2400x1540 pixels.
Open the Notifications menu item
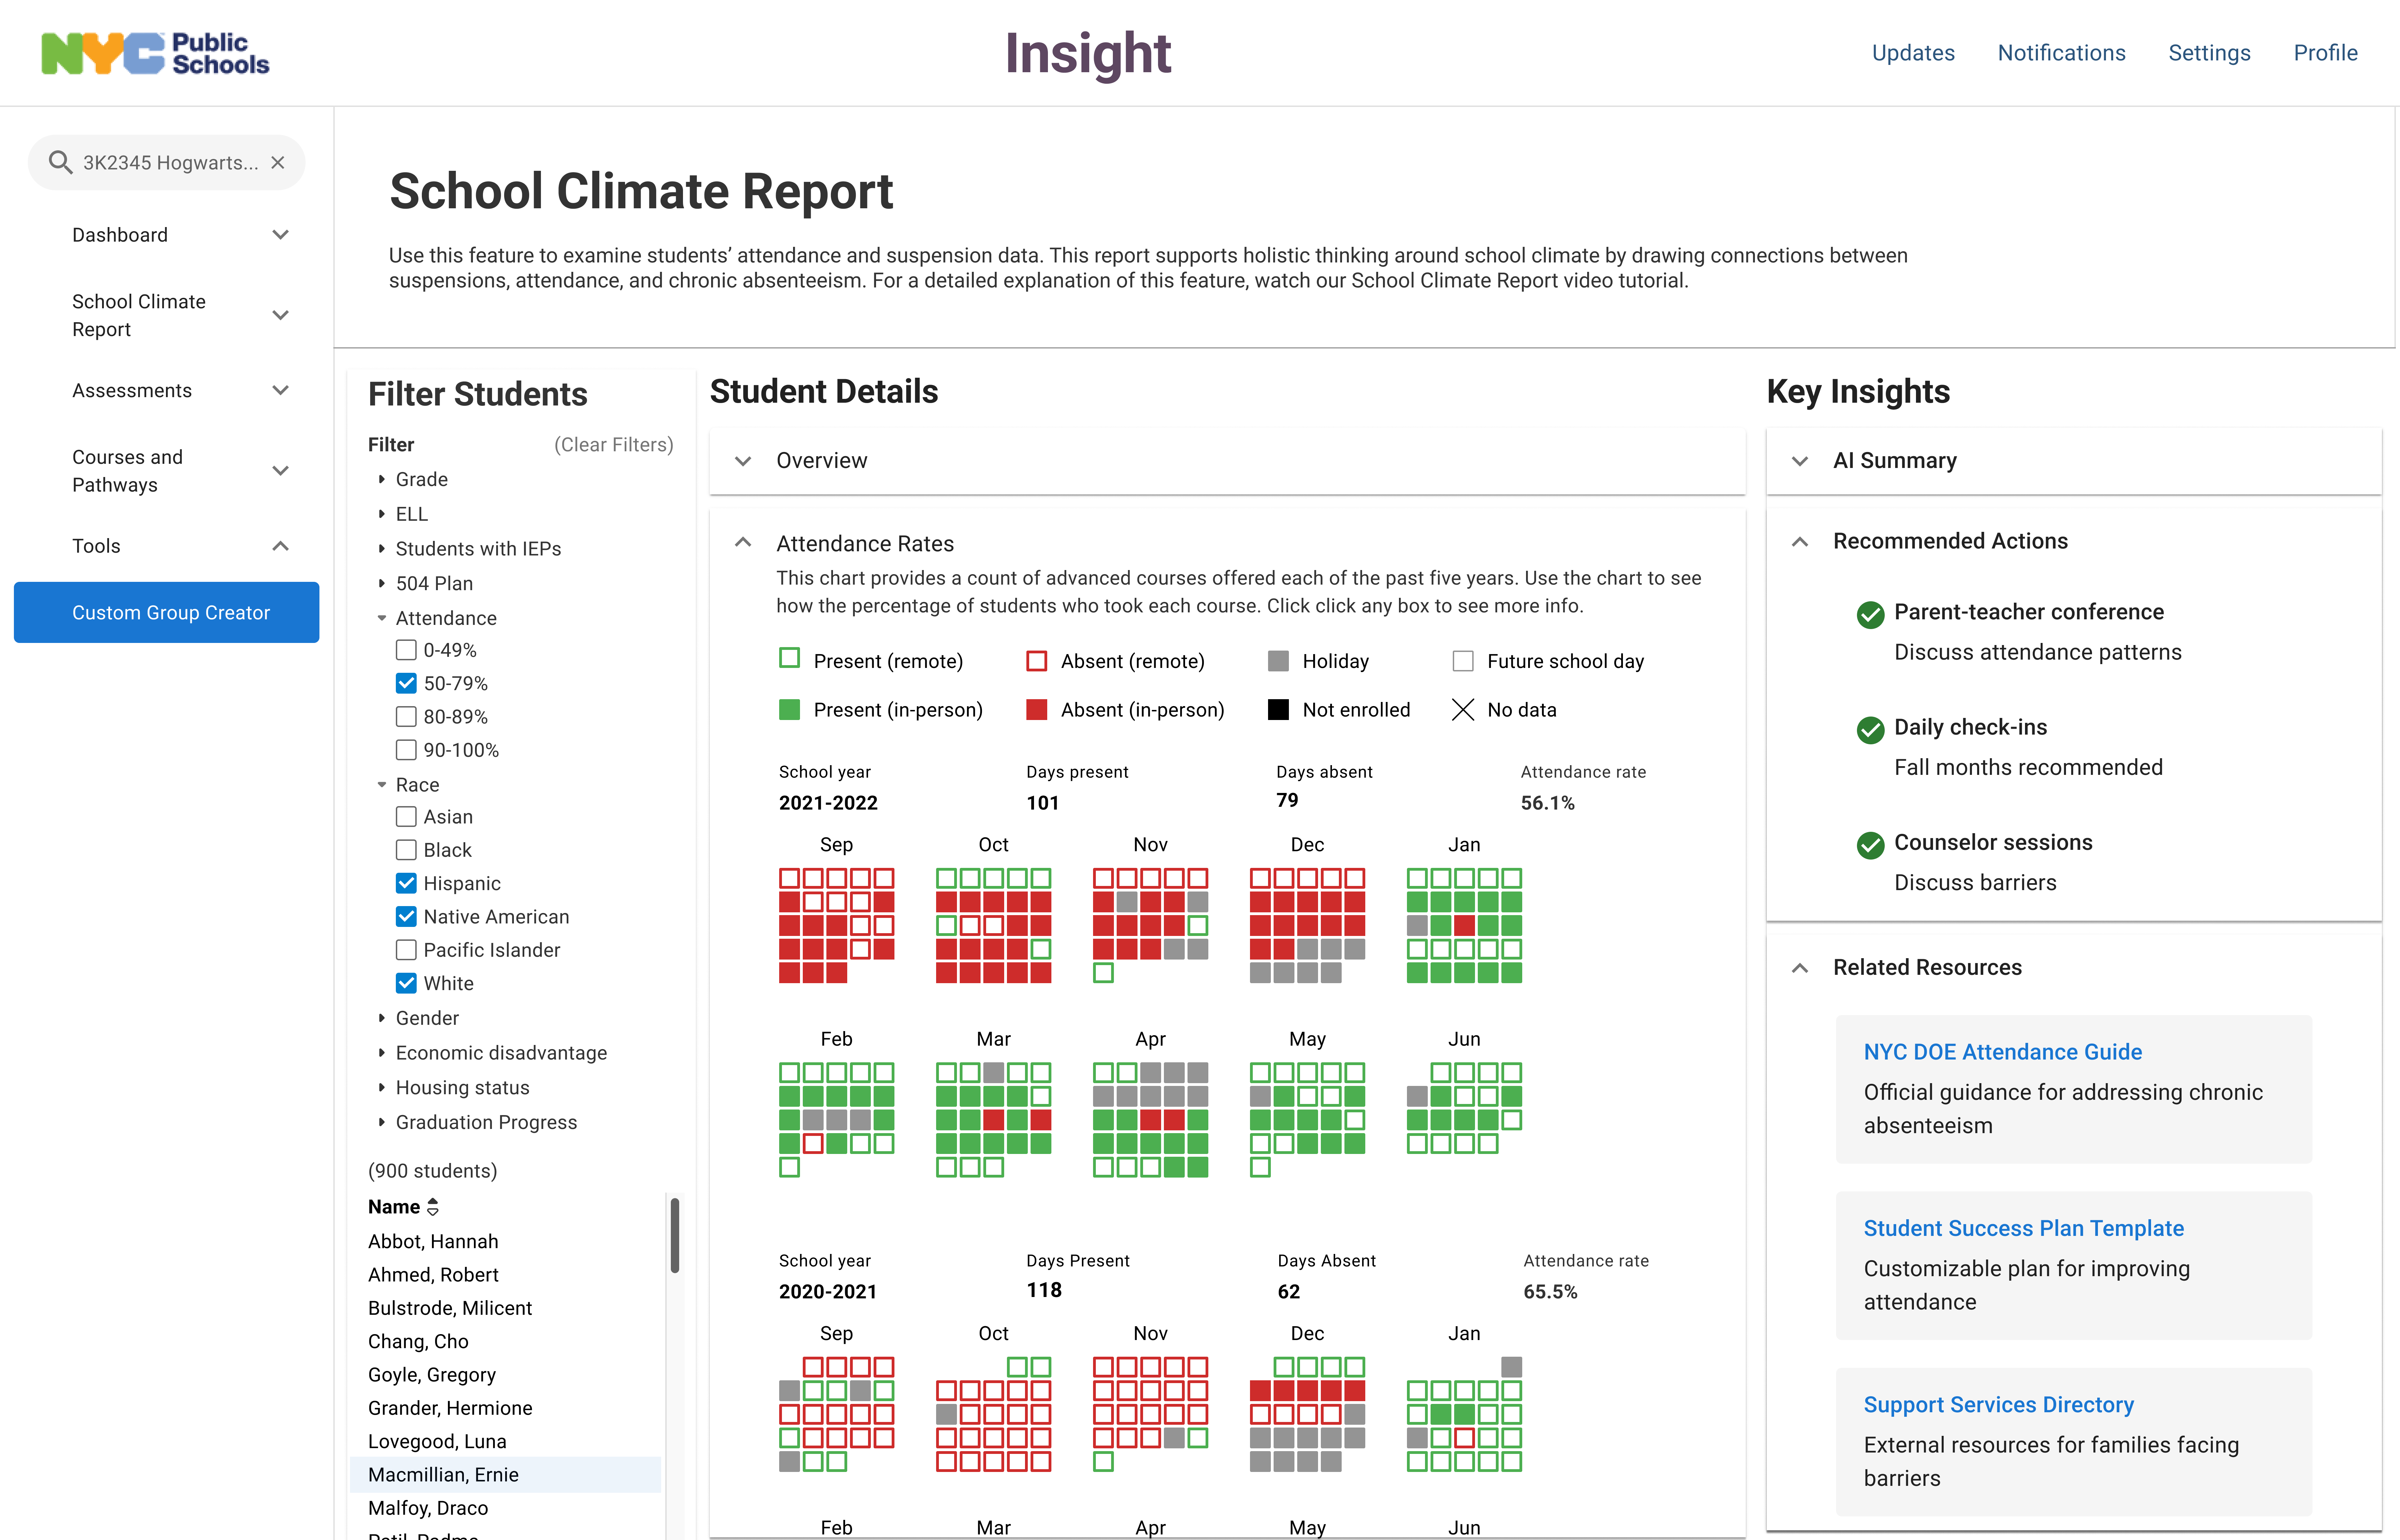2061,53
